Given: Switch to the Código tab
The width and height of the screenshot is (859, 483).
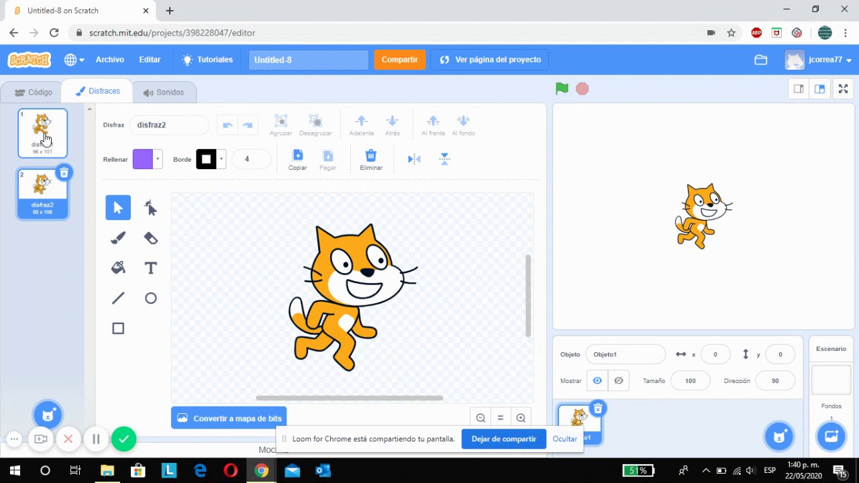Looking at the screenshot, I should point(33,92).
